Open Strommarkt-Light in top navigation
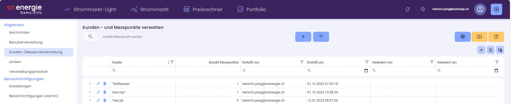 pyautogui.click(x=90, y=9)
